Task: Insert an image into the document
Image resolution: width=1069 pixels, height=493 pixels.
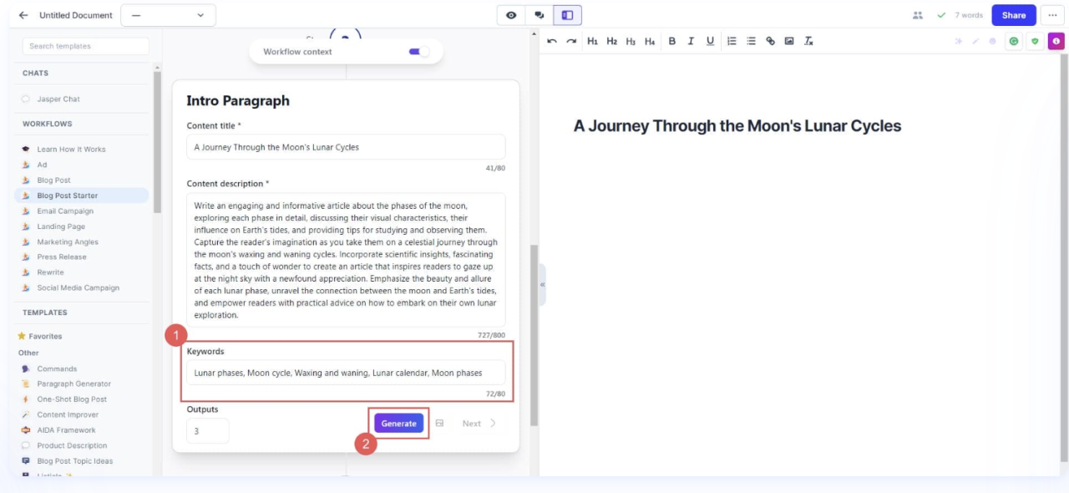Action: [x=788, y=40]
